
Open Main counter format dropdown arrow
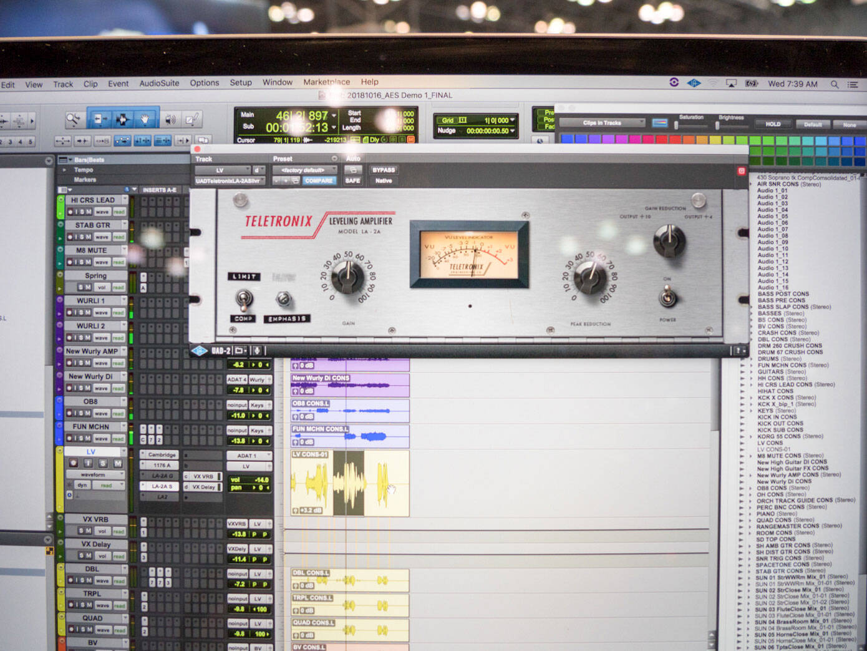[334, 115]
